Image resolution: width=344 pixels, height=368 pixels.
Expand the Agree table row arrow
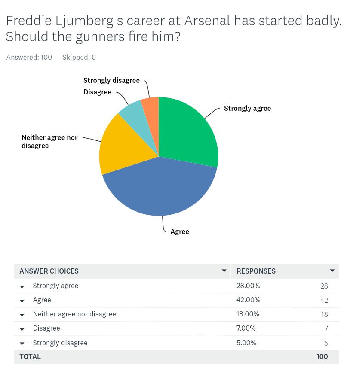coord(22,301)
